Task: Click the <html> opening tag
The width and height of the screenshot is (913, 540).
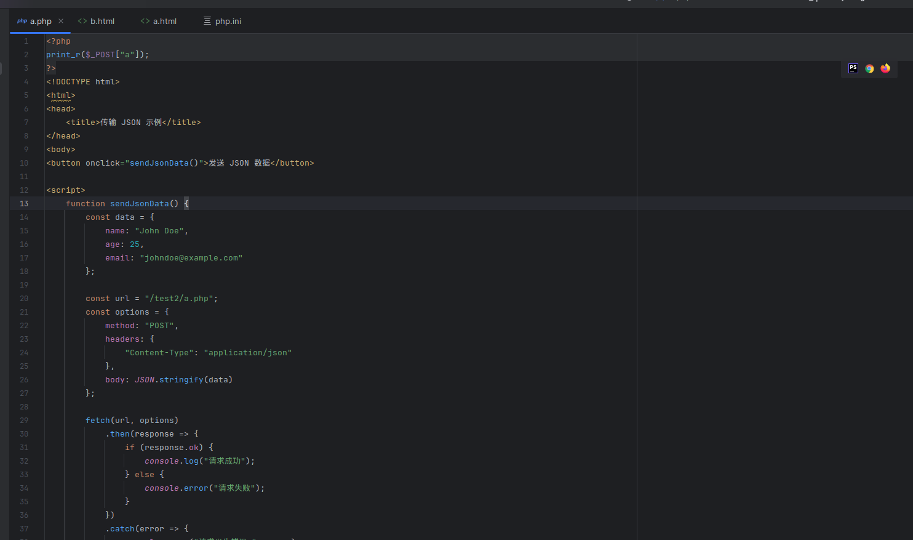Action: (x=61, y=95)
